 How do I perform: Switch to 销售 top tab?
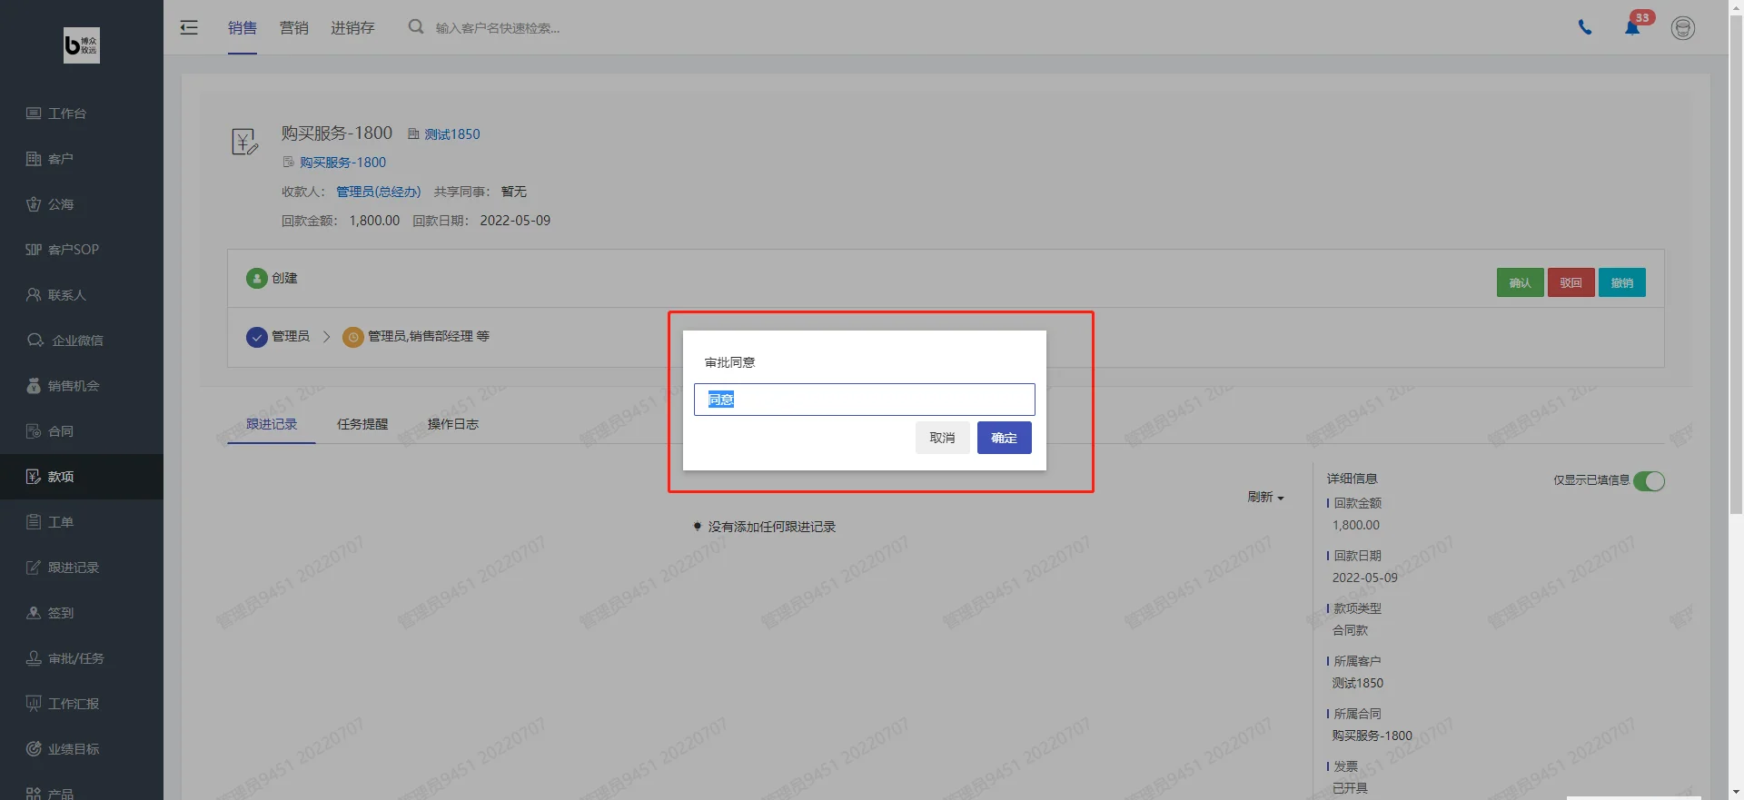tap(243, 28)
